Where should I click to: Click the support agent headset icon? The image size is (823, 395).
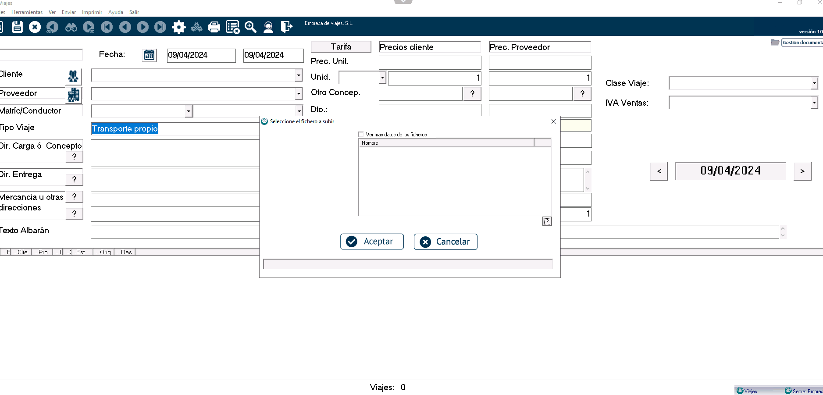(268, 27)
